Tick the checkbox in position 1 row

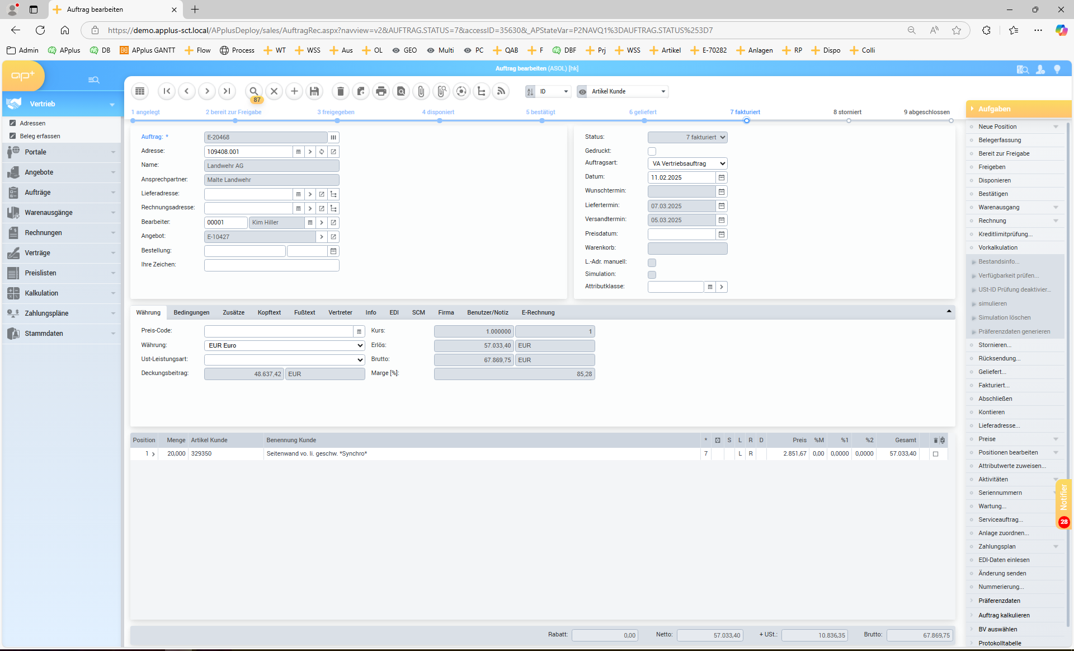(x=935, y=454)
